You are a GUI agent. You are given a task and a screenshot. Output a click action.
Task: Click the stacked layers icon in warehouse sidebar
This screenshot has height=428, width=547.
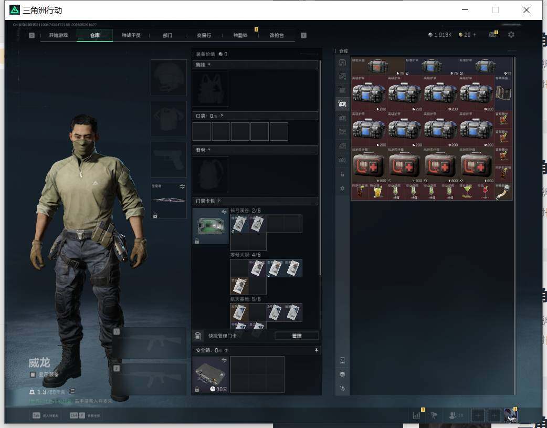point(342,374)
